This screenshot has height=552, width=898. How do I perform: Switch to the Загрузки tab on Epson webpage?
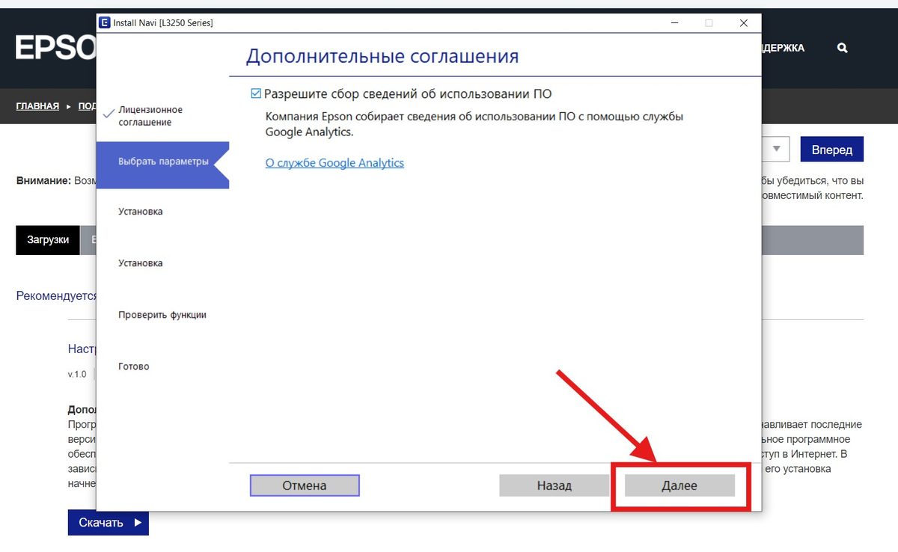click(x=48, y=240)
